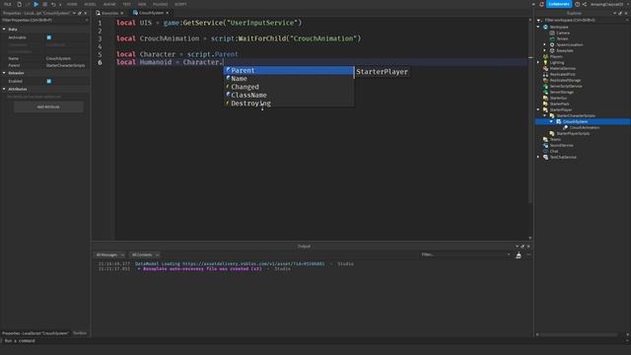Toggle the Enabled checkbox under Behavior

pos(49,81)
